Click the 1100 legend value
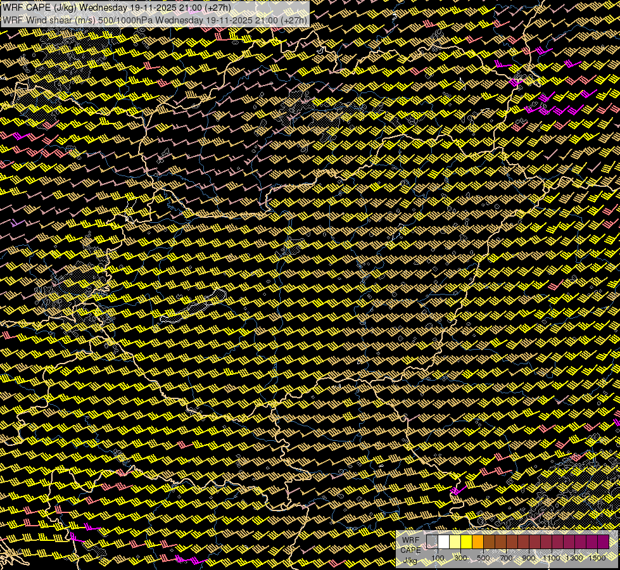This screenshot has width=620, height=570. pyautogui.click(x=552, y=558)
